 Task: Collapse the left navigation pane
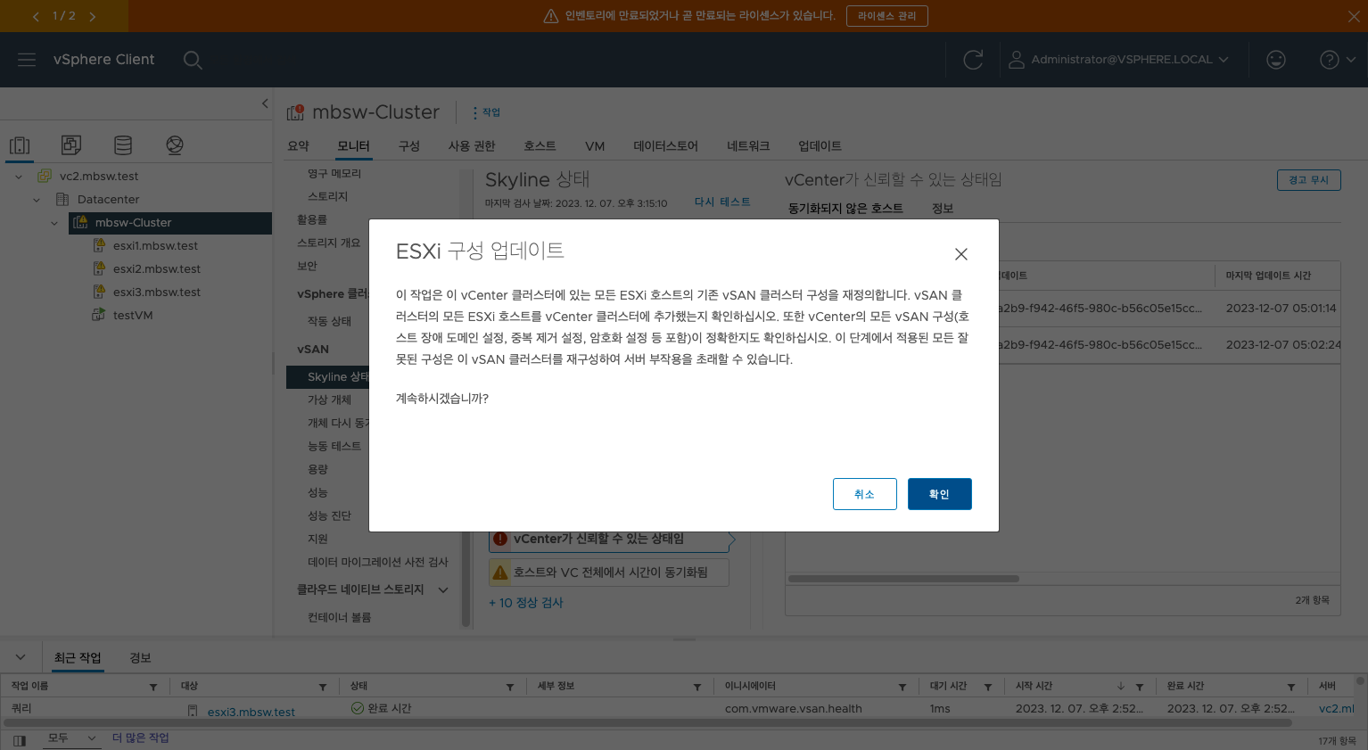tap(264, 103)
